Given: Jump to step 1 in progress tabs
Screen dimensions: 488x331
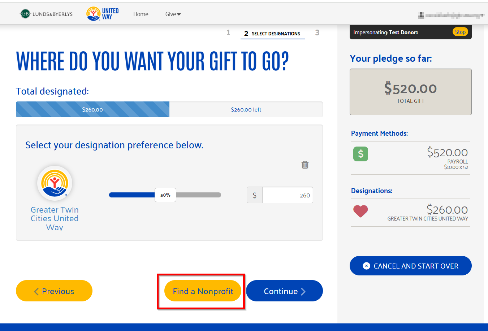Looking at the screenshot, I should [228, 32].
